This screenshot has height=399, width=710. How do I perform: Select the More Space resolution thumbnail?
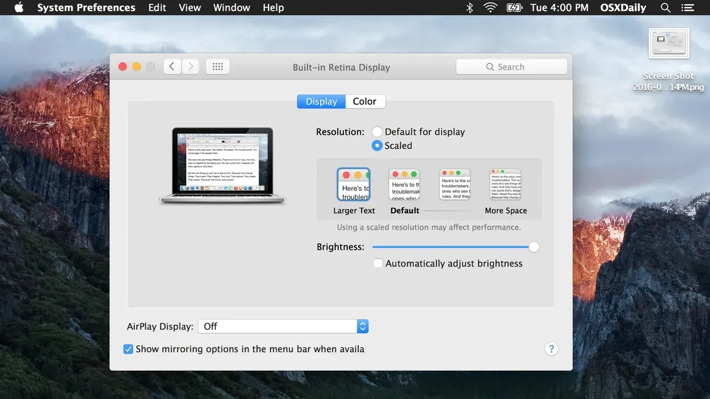[x=505, y=184]
